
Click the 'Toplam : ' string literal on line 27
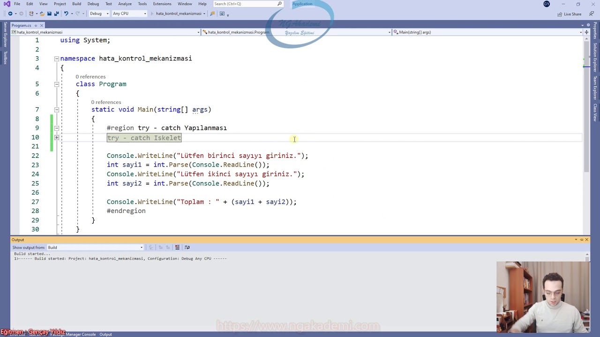point(198,202)
